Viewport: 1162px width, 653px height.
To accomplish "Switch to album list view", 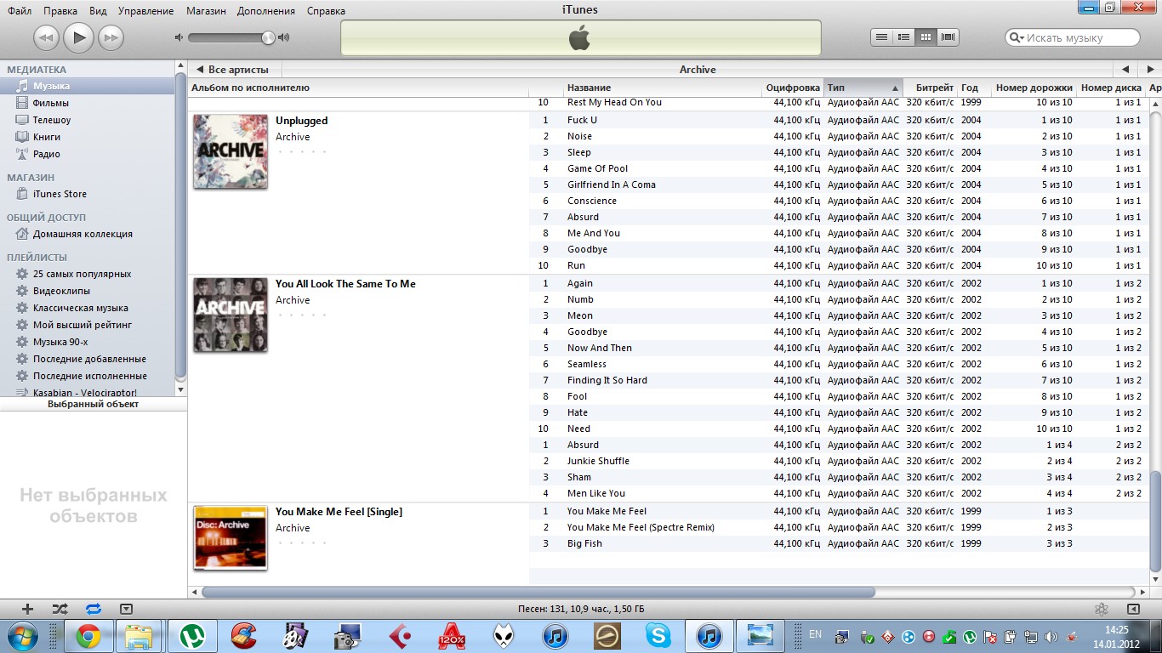I will pyautogui.click(x=904, y=37).
